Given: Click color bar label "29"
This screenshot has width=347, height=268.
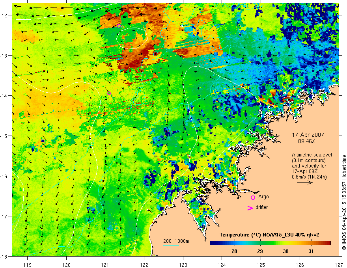Looking at the screenshot, I should click(260, 251).
